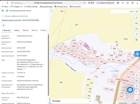
Task: Zoom out the map with minus
Action: pos(136,97)
